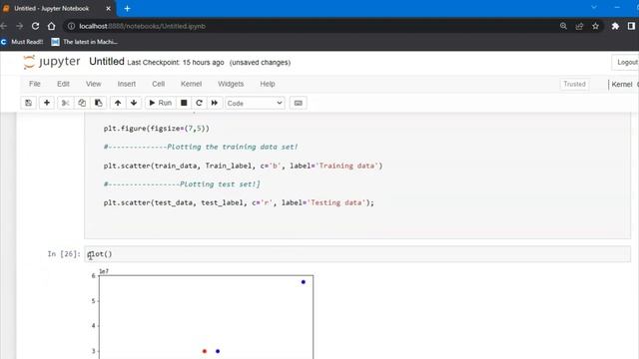Move selected cell up arrow
The width and height of the screenshot is (639, 359).
click(x=118, y=103)
